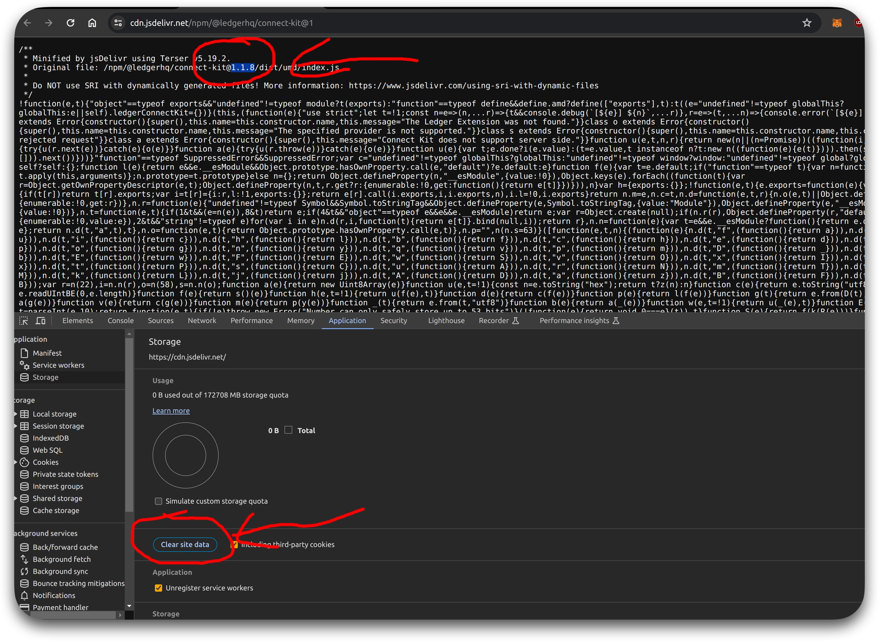Bookmark page with star icon
The height and width of the screenshot is (641, 879).
pos(806,23)
